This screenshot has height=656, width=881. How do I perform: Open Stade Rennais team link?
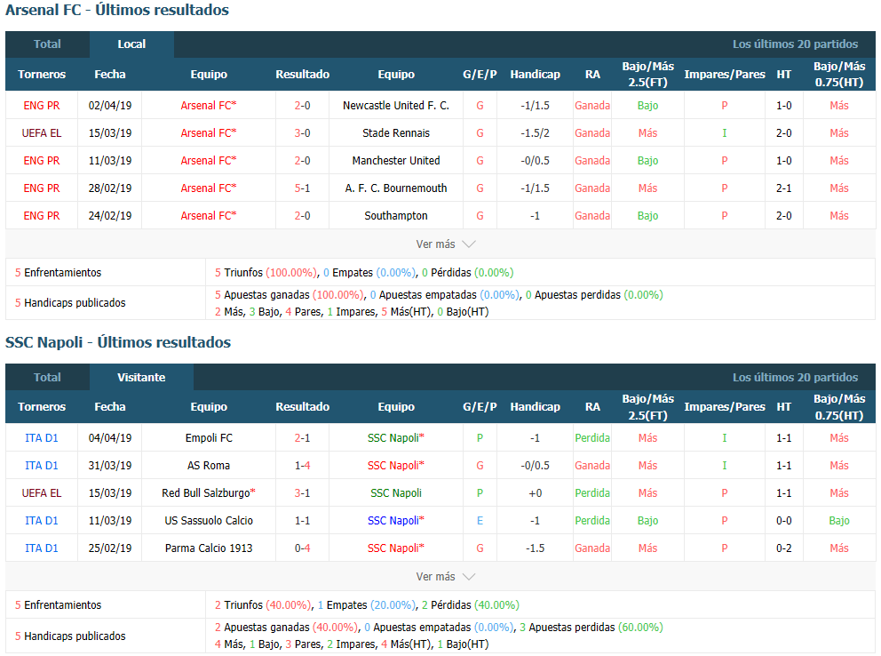[x=396, y=133]
